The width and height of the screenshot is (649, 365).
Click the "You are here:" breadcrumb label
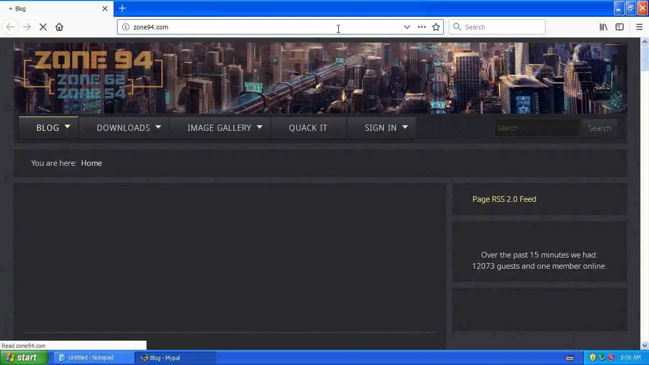(x=54, y=163)
